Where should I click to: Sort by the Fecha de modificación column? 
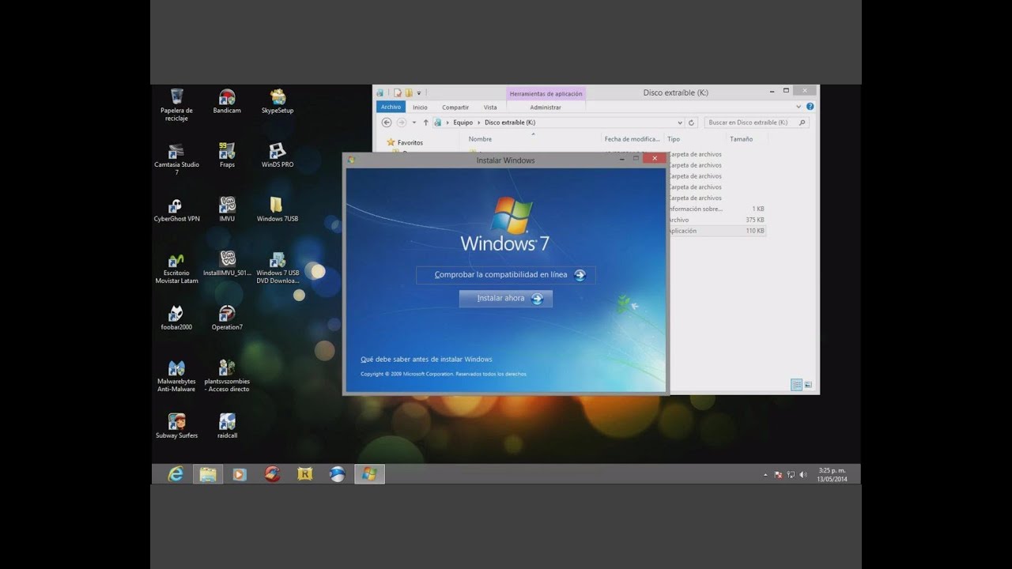[632, 139]
